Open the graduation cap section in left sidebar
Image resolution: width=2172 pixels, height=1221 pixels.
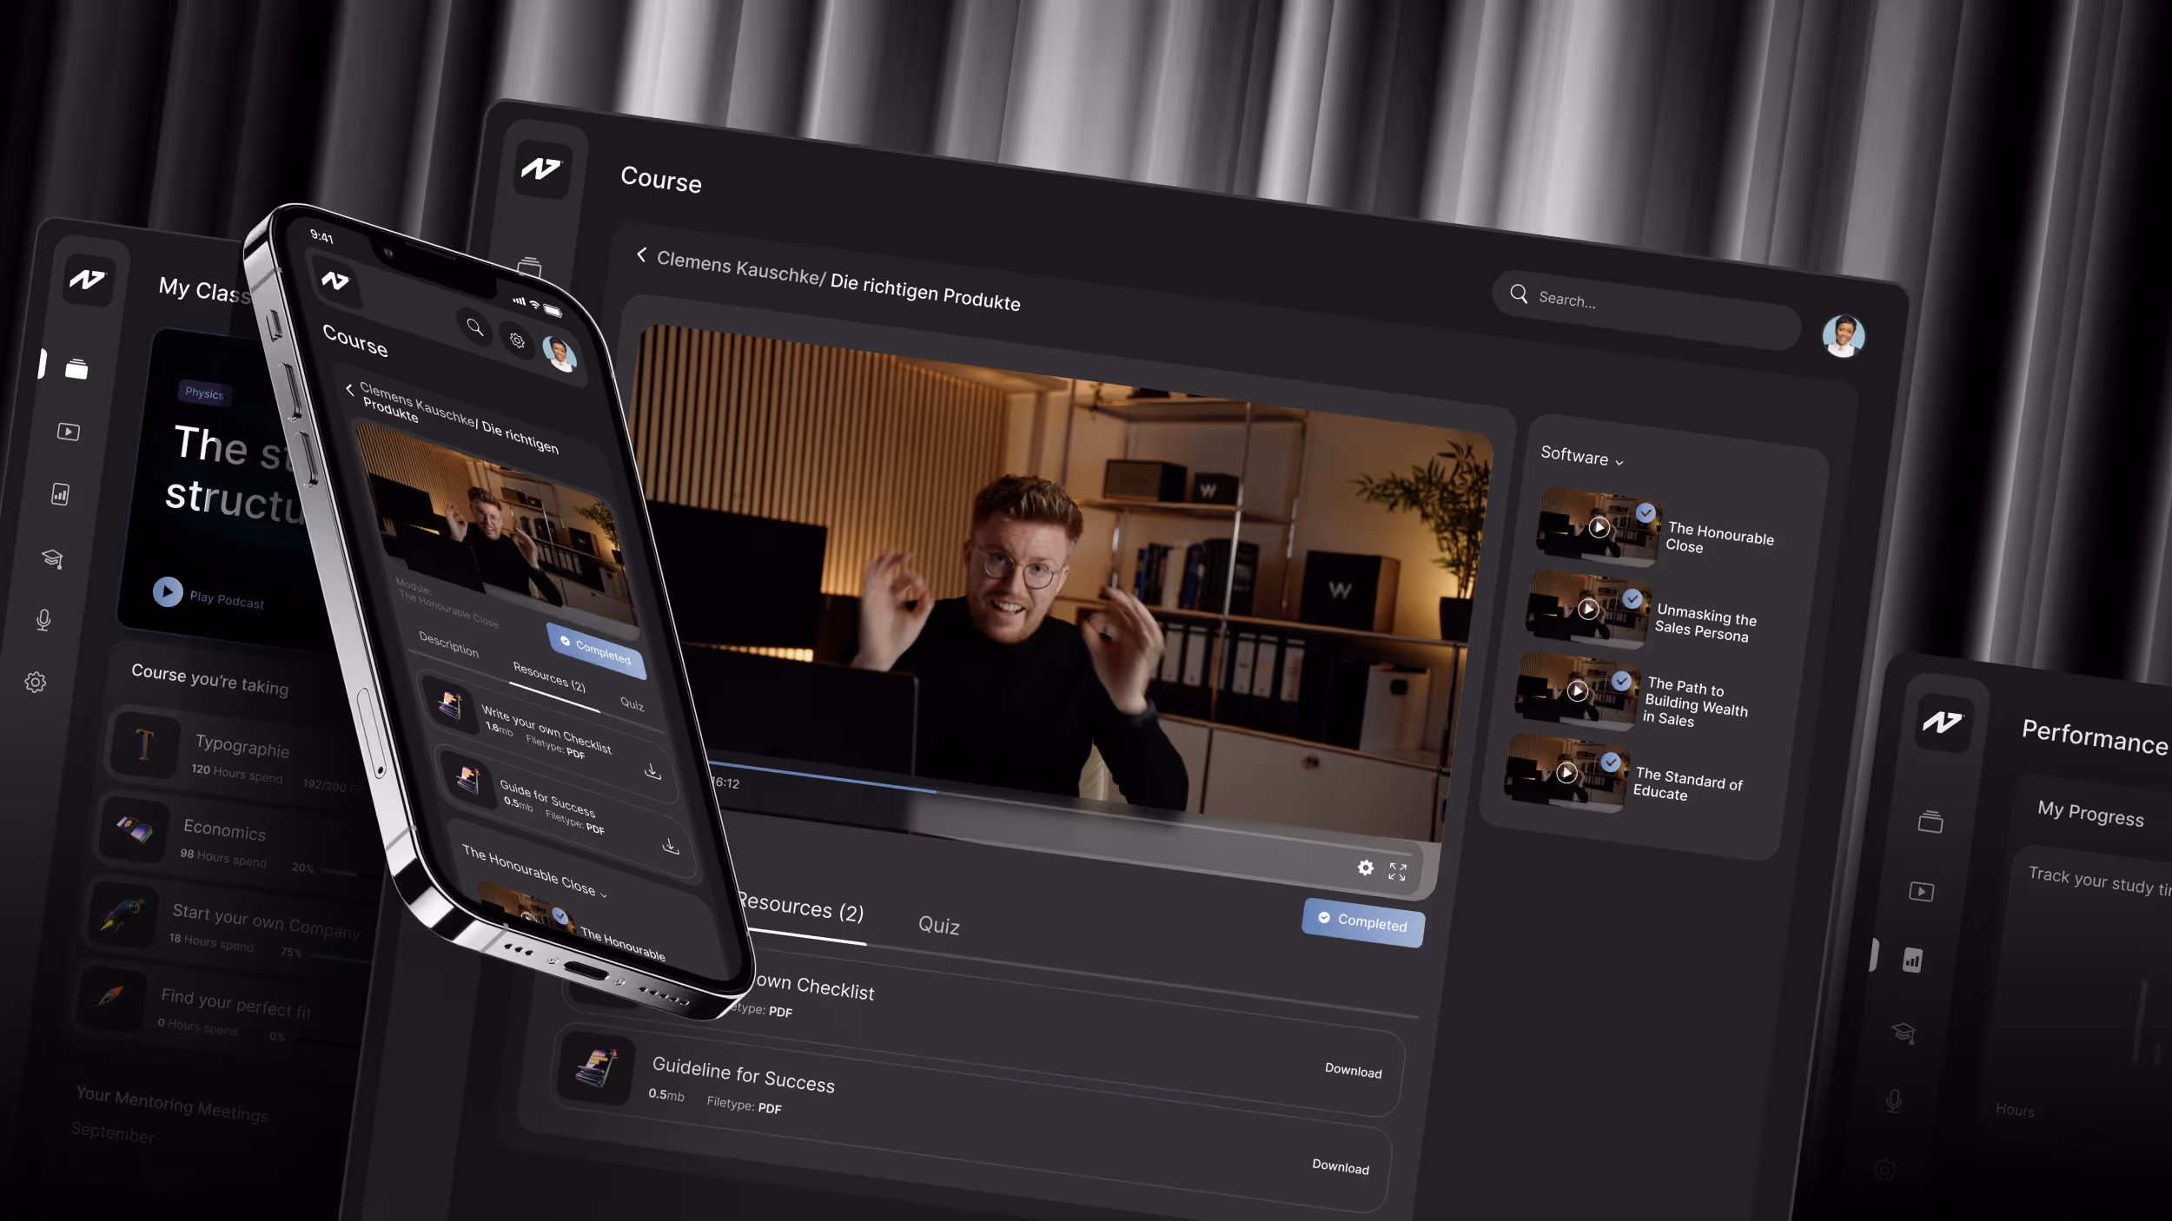52,558
